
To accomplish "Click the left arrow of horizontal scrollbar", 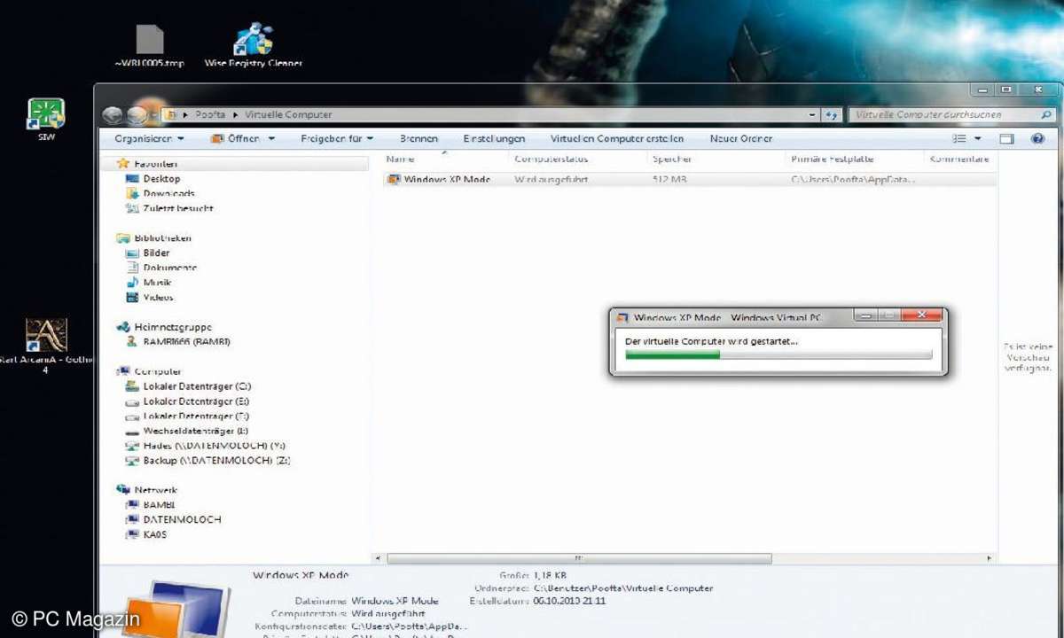I will pyautogui.click(x=379, y=559).
